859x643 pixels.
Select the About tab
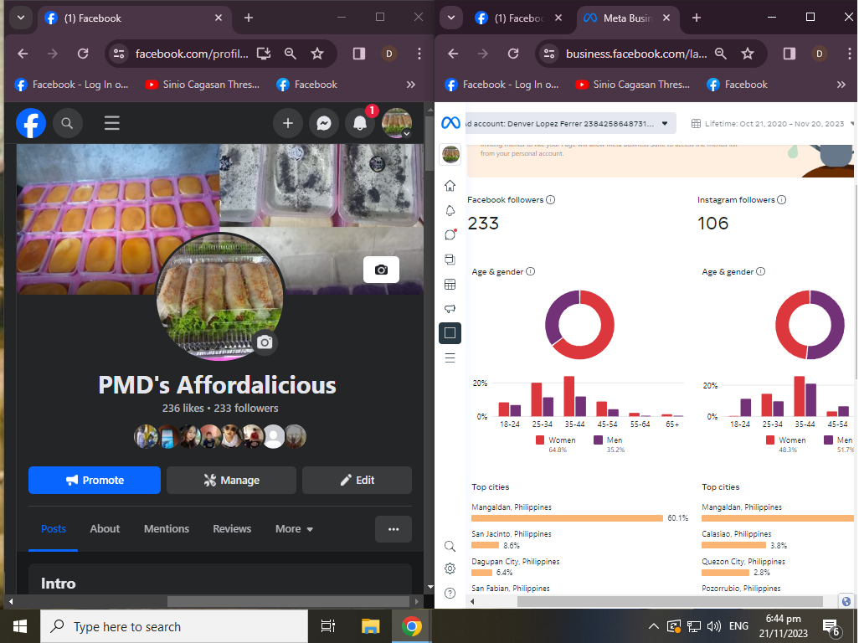pyautogui.click(x=105, y=528)
